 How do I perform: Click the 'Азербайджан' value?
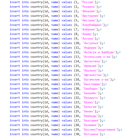click(x=92, y=25)
